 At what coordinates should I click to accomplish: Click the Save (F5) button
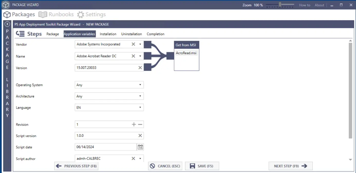point(202,166)
